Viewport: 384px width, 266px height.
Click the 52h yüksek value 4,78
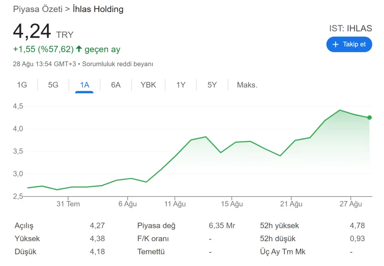coord(357,226)
